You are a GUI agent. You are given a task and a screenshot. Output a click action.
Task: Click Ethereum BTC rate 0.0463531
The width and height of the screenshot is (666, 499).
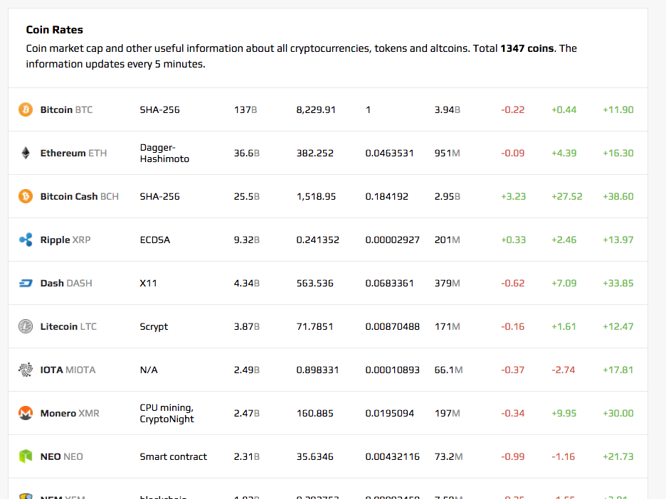pos(389,153)
